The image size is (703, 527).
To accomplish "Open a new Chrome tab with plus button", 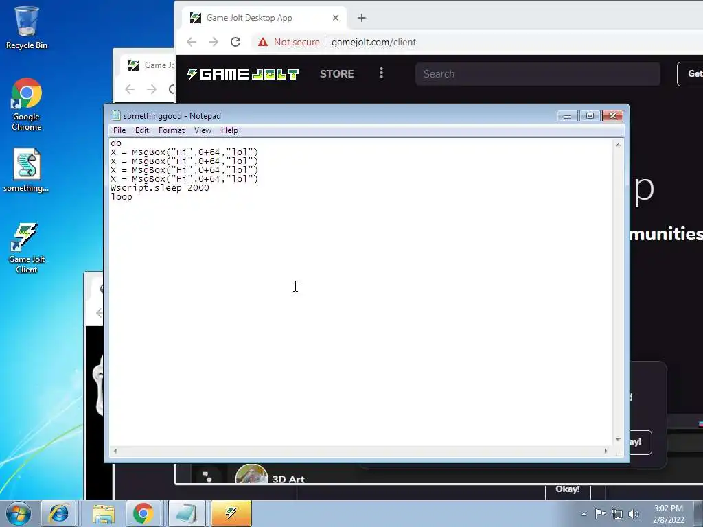I will pyautogui.click(x=361, y=18).
